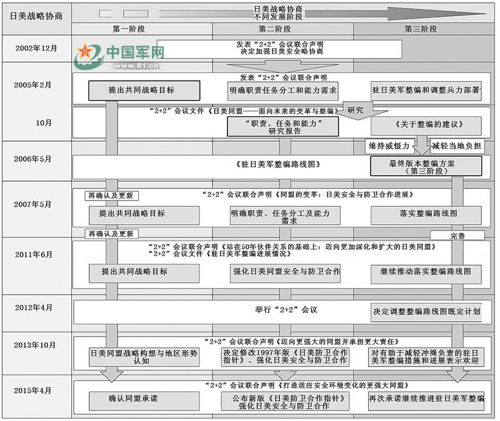Viewport: 500px width, 421px height.
Task: Click the 《关于整编的建议》 box
Action: point(426,126)
